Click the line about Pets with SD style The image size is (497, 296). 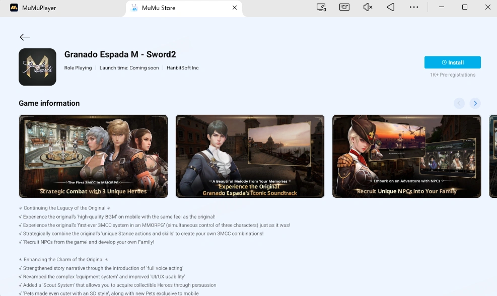tap(109, 293)
